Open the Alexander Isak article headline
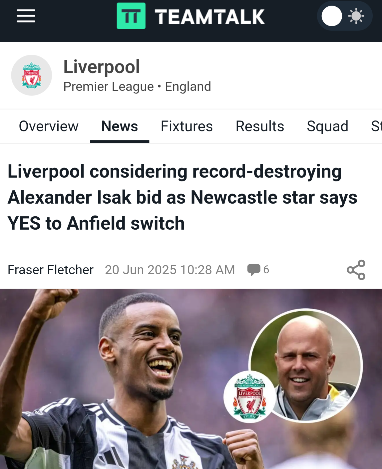Viewport: 382px width, 469px height. coord(182,197)
